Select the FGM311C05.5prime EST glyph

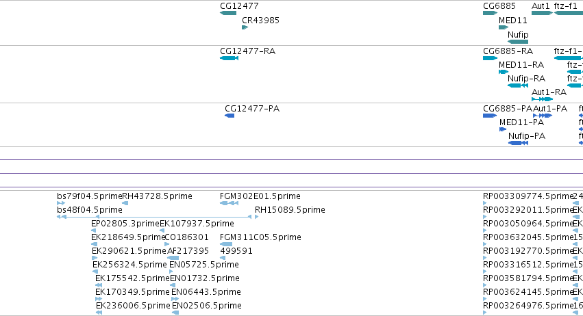[x=226, y=244]
